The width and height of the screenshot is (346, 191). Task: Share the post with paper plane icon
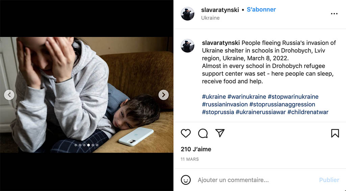(x=220, y=133)
